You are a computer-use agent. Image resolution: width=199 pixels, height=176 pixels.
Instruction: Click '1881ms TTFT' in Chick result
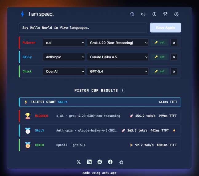tap(166, 145)
